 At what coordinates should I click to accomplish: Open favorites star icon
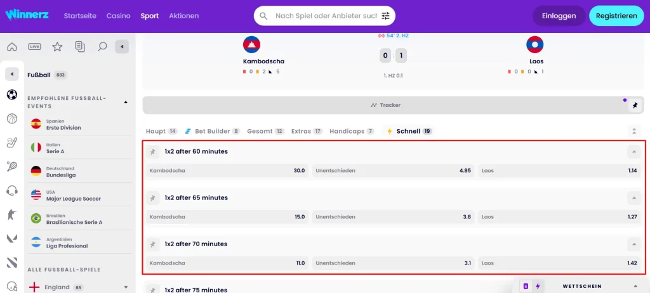point(57,47)
